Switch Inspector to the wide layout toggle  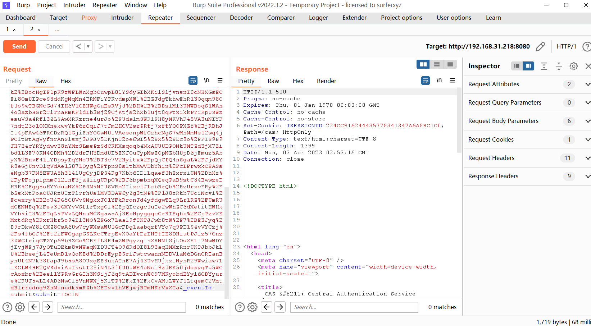(x=517, y=66)
